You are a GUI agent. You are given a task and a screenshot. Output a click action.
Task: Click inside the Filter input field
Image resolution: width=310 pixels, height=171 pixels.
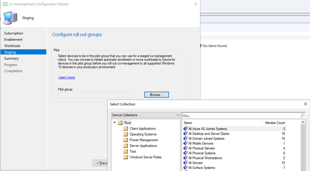coord(239,115)
